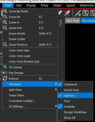Open the Setup menu
95x122 pixels.
[x=44, y=5]
